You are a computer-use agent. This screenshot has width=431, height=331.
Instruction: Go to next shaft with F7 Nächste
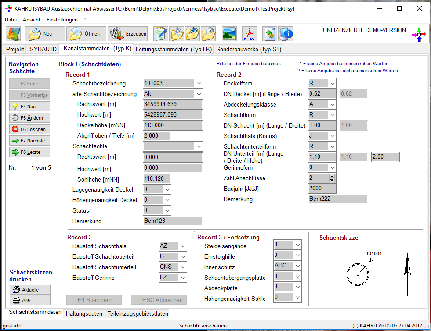[30, 141]
